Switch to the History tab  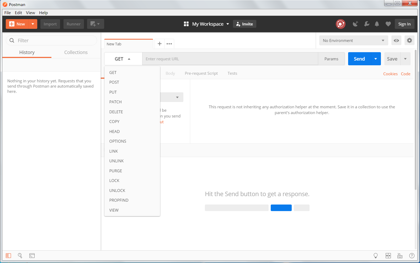(x=27, y=52)
